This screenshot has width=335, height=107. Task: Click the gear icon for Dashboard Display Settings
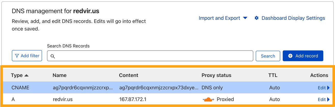(257, 18)
